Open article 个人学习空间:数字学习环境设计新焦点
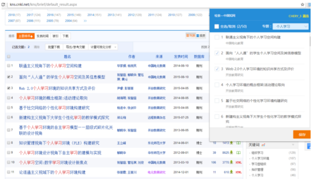This screenshot has height=179, width=311. tap(53, 163)
